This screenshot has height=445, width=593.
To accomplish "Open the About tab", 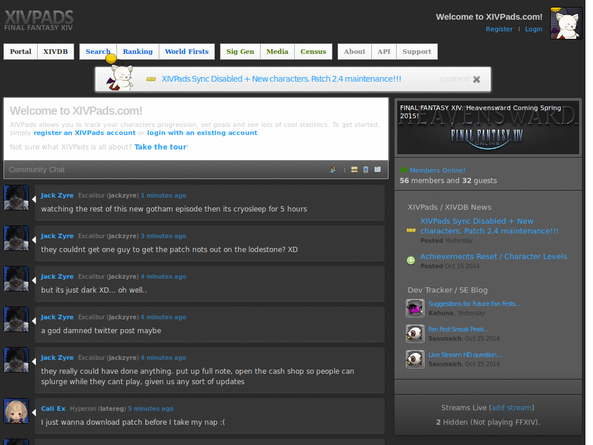I will pyautogui.click(x=354, y=52).
